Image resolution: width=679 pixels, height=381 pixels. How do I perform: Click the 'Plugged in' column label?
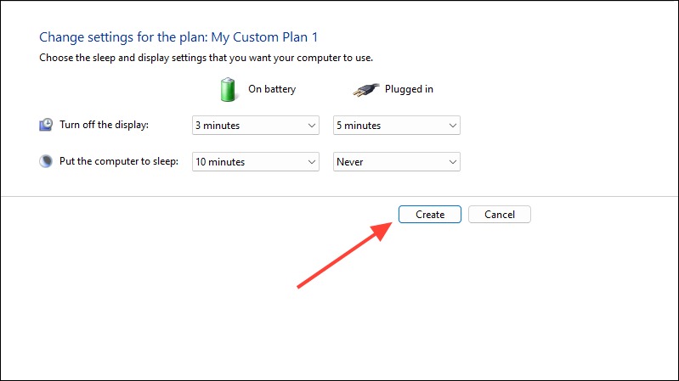tap(409, 89)
